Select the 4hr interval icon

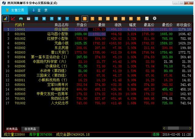point(131,19)
